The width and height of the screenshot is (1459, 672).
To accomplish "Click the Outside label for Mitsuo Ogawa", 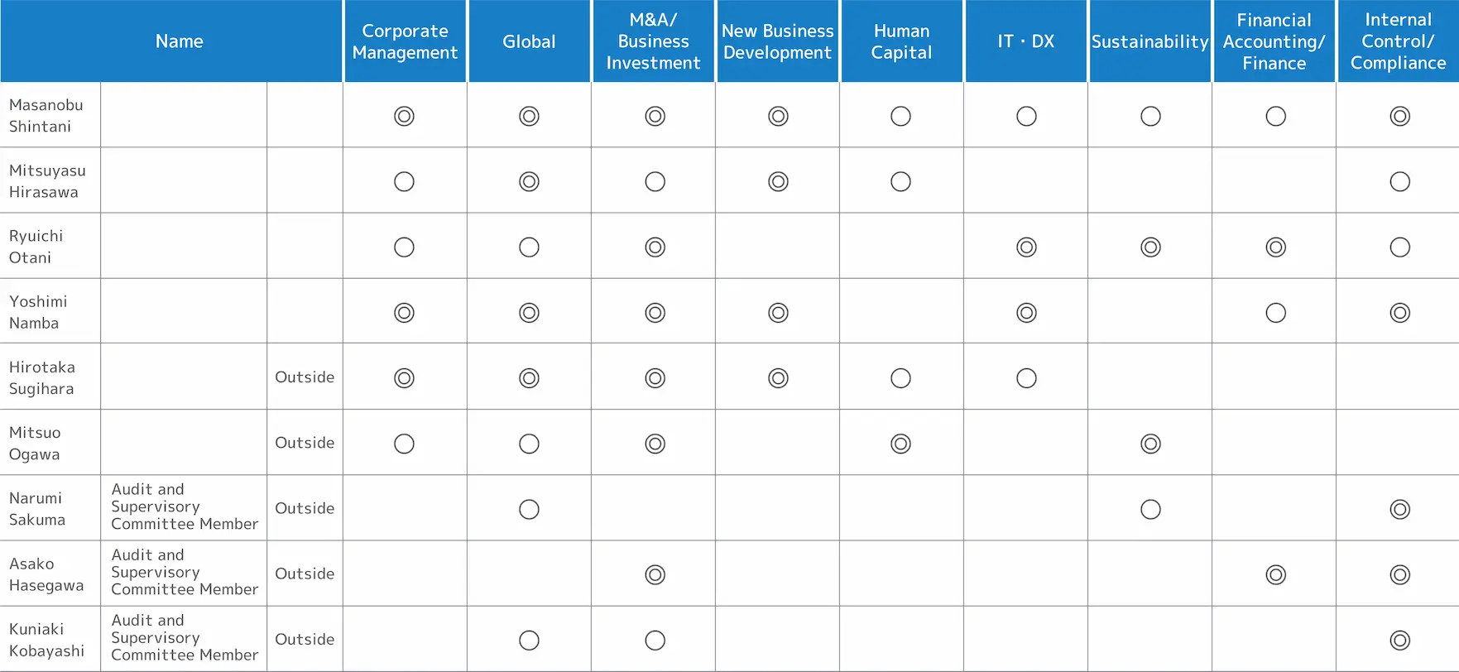I will click(x=305, y=443).
